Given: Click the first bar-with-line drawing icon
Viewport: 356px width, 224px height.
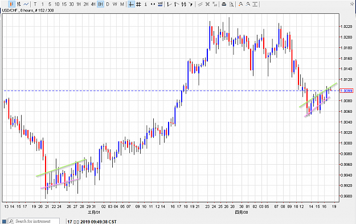Looking at the screenshot, I should (169, 4).
